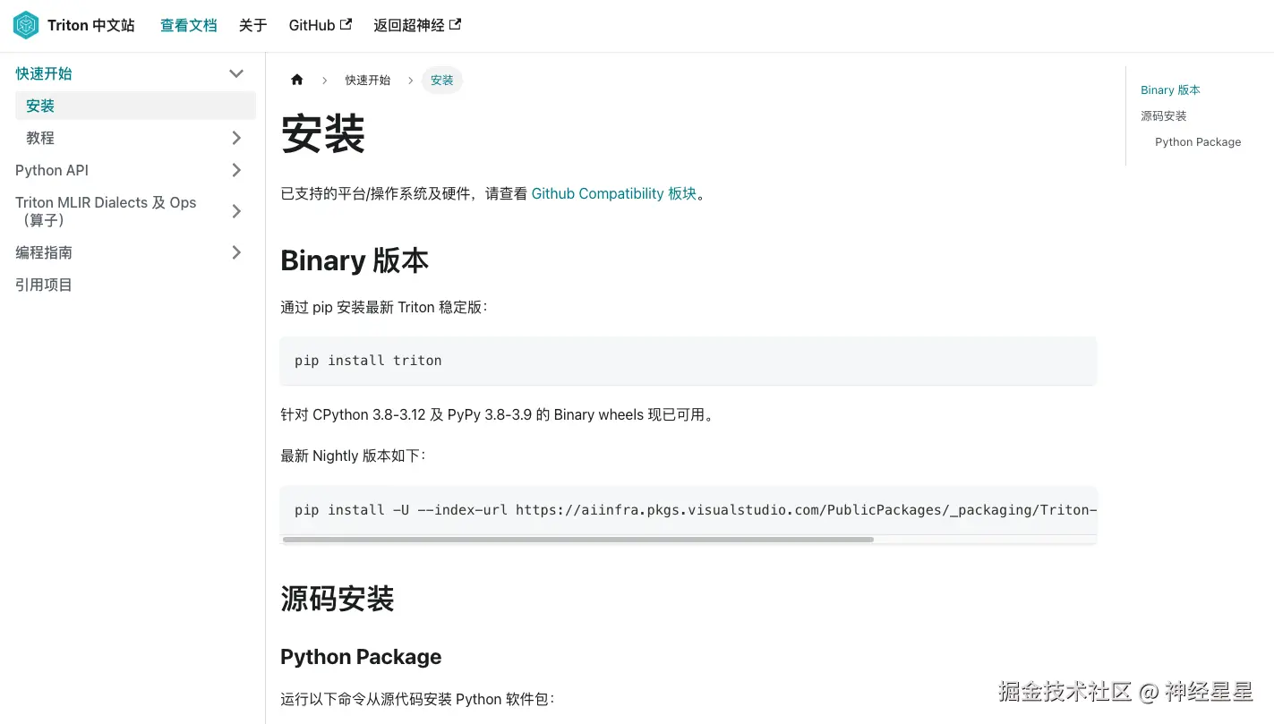The image size is (1274, 724).
Task: Select 安装 in the left sidebar
Action: click(39, 105)
